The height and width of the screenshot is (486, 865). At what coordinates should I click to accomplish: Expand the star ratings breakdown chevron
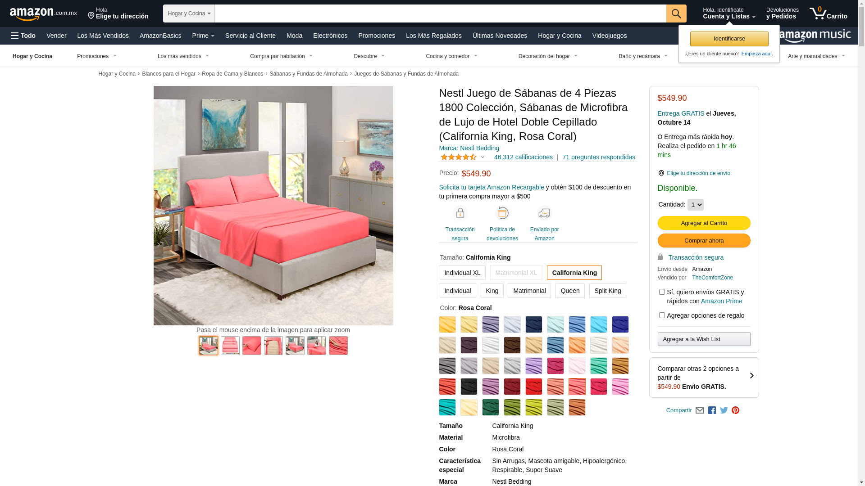click(x=483, y=157)
